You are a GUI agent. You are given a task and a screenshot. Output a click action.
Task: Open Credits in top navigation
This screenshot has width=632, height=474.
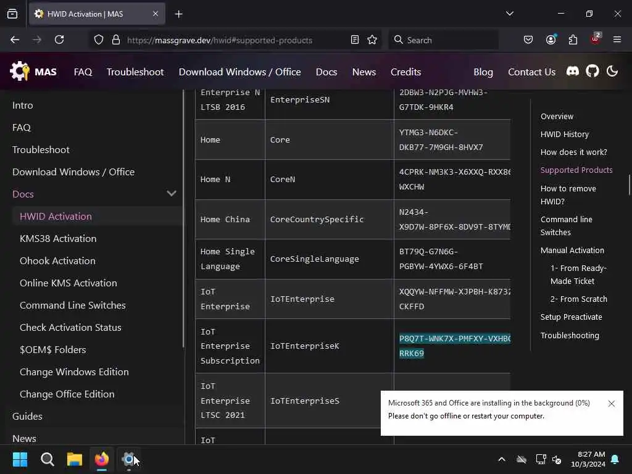coord(405,72)
